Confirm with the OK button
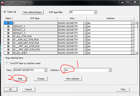 [x=10, y=89]
